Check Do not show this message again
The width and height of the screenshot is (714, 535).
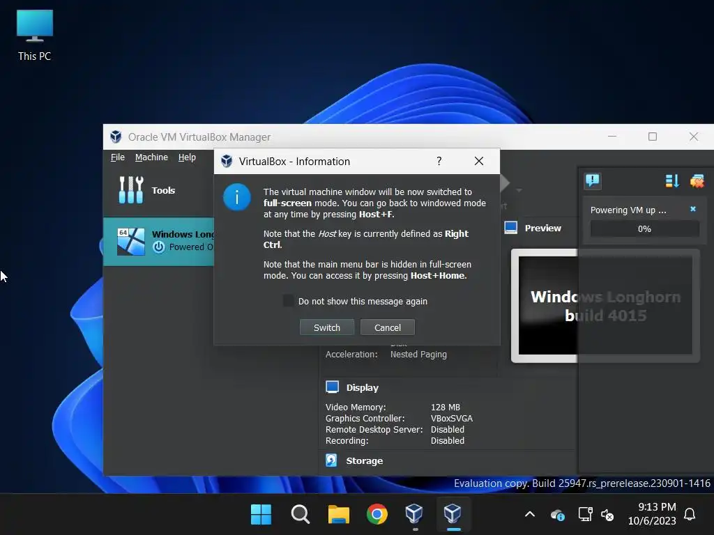[x=288, y=301]
